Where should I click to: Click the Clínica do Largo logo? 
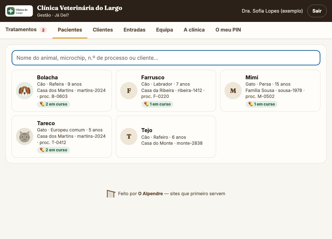(x=19, y=11)
